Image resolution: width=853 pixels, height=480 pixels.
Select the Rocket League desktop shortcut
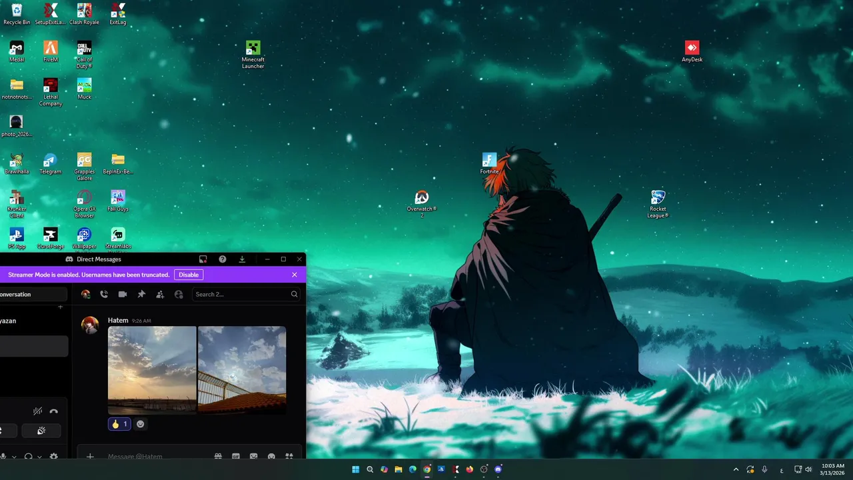click(x=658, y=204)
